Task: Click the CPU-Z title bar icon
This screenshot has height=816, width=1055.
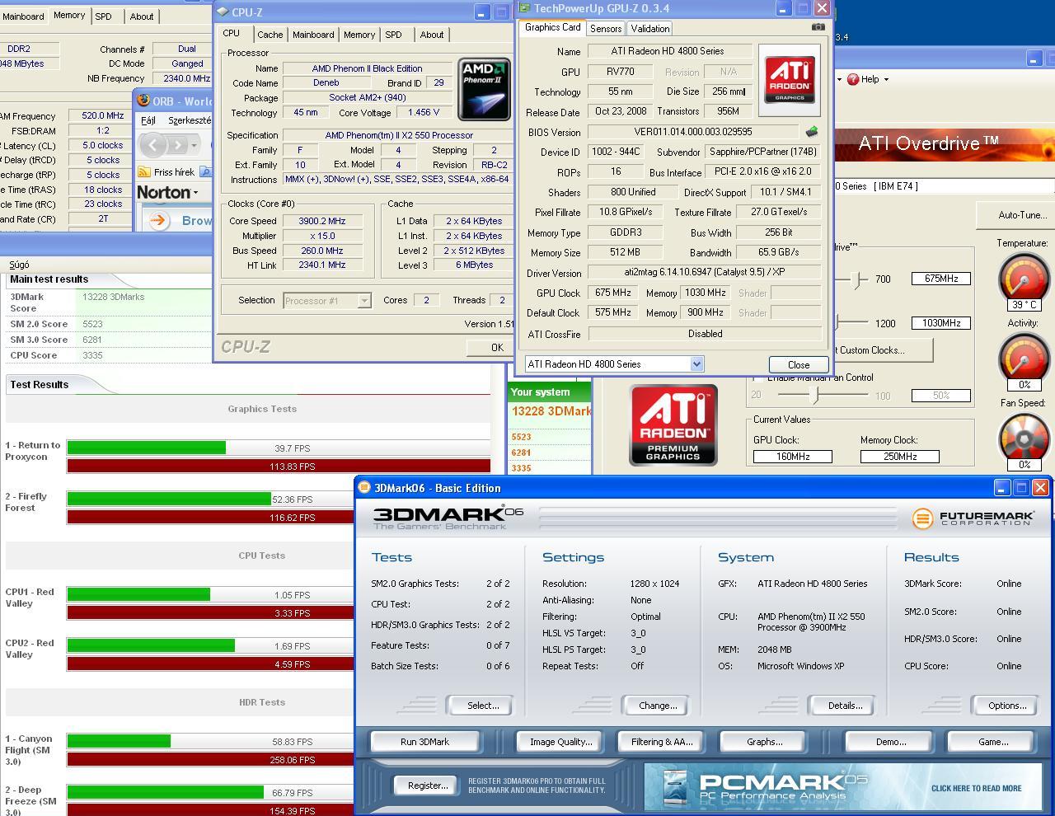Action: click(x=223, y=12)
